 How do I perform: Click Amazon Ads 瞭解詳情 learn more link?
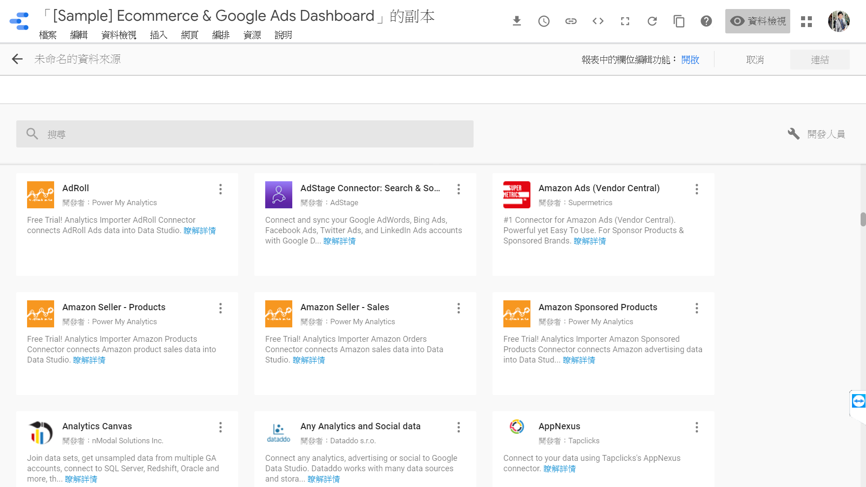(590, 241)
